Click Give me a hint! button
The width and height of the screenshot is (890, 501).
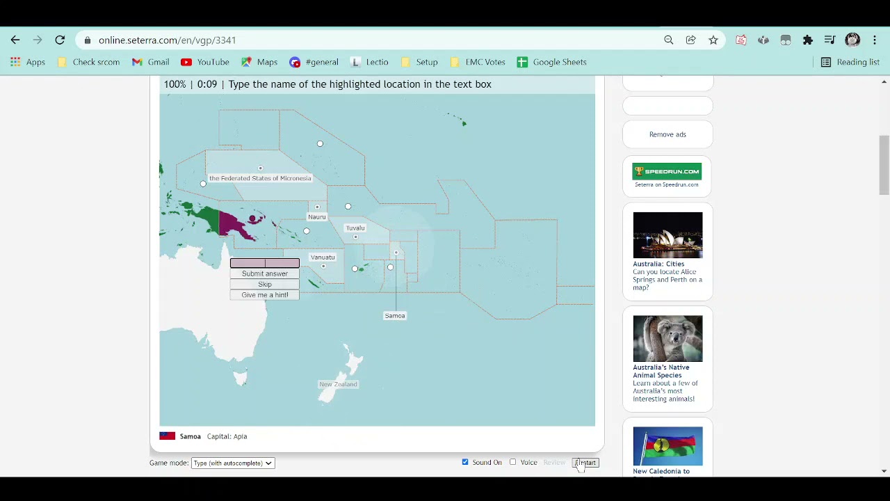265,295
